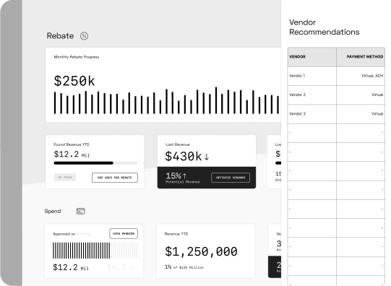
Task: Click the Approved vs Pending striped bar
Action: 95,251
